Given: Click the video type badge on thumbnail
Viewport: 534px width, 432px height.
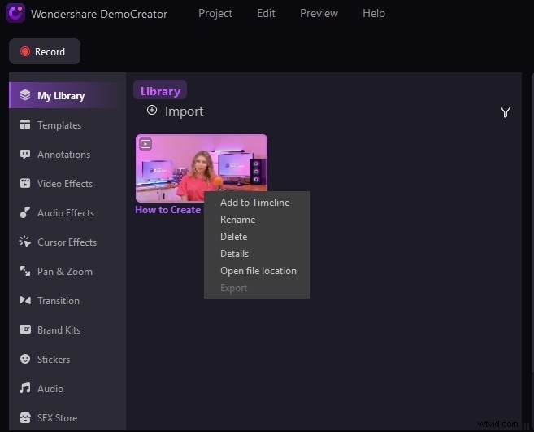Looking at the screenshot, I should (x=145, y=144).
